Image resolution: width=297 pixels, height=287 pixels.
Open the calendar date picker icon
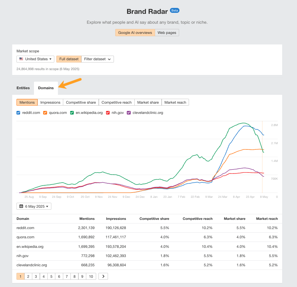point(22,206)
